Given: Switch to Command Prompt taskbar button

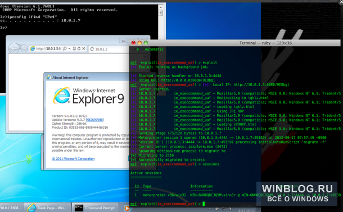Looking at the screenshot, I should [96, 208].
